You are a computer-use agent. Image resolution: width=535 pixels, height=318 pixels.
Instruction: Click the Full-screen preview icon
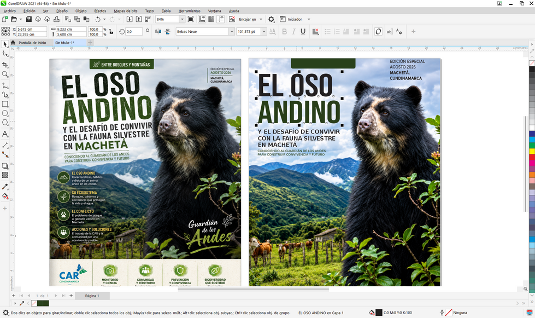tap(191, 20)
